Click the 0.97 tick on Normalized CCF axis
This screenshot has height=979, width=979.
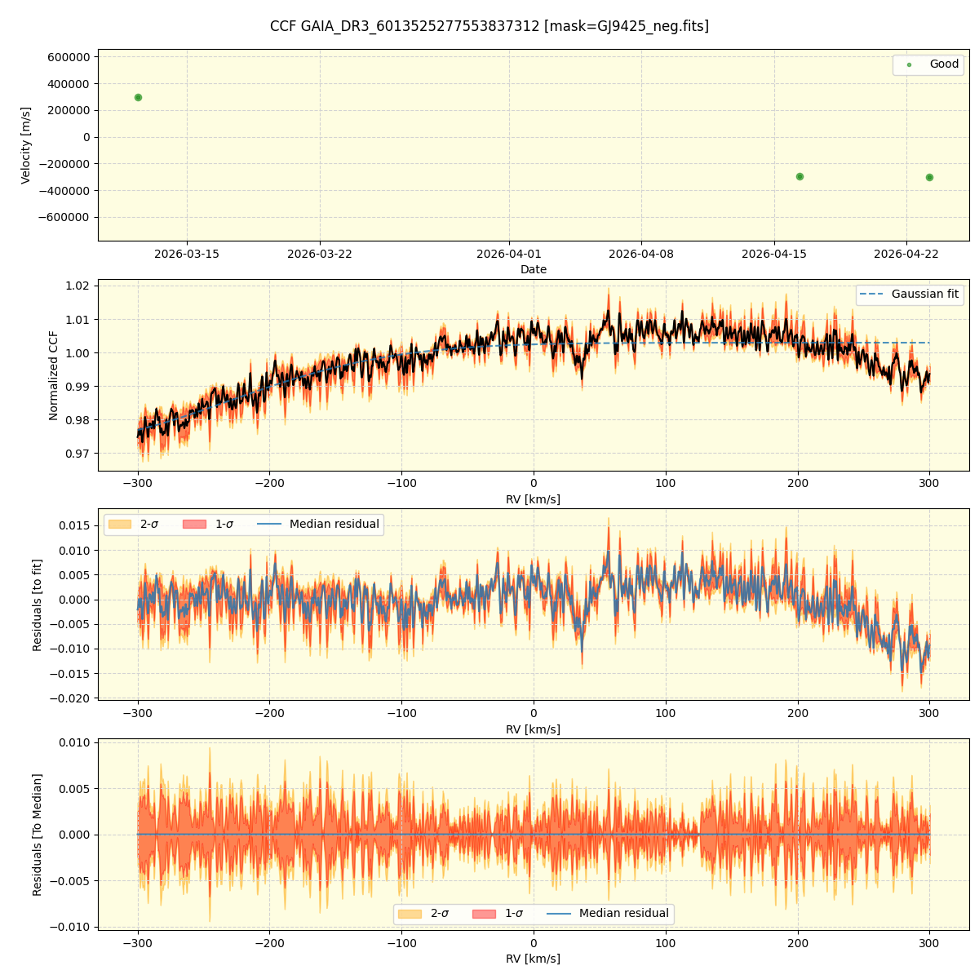(x=78, y=454)
